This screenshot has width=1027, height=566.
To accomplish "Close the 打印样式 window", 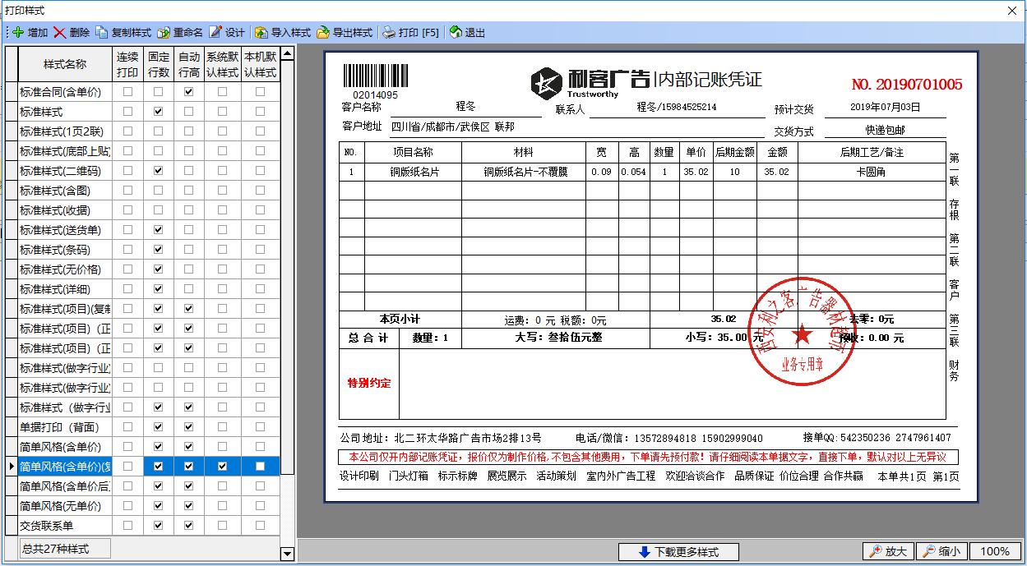I will (x=1013, y=11).
